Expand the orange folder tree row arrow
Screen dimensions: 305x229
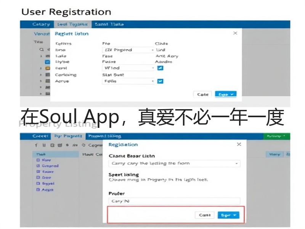(41, 68)
